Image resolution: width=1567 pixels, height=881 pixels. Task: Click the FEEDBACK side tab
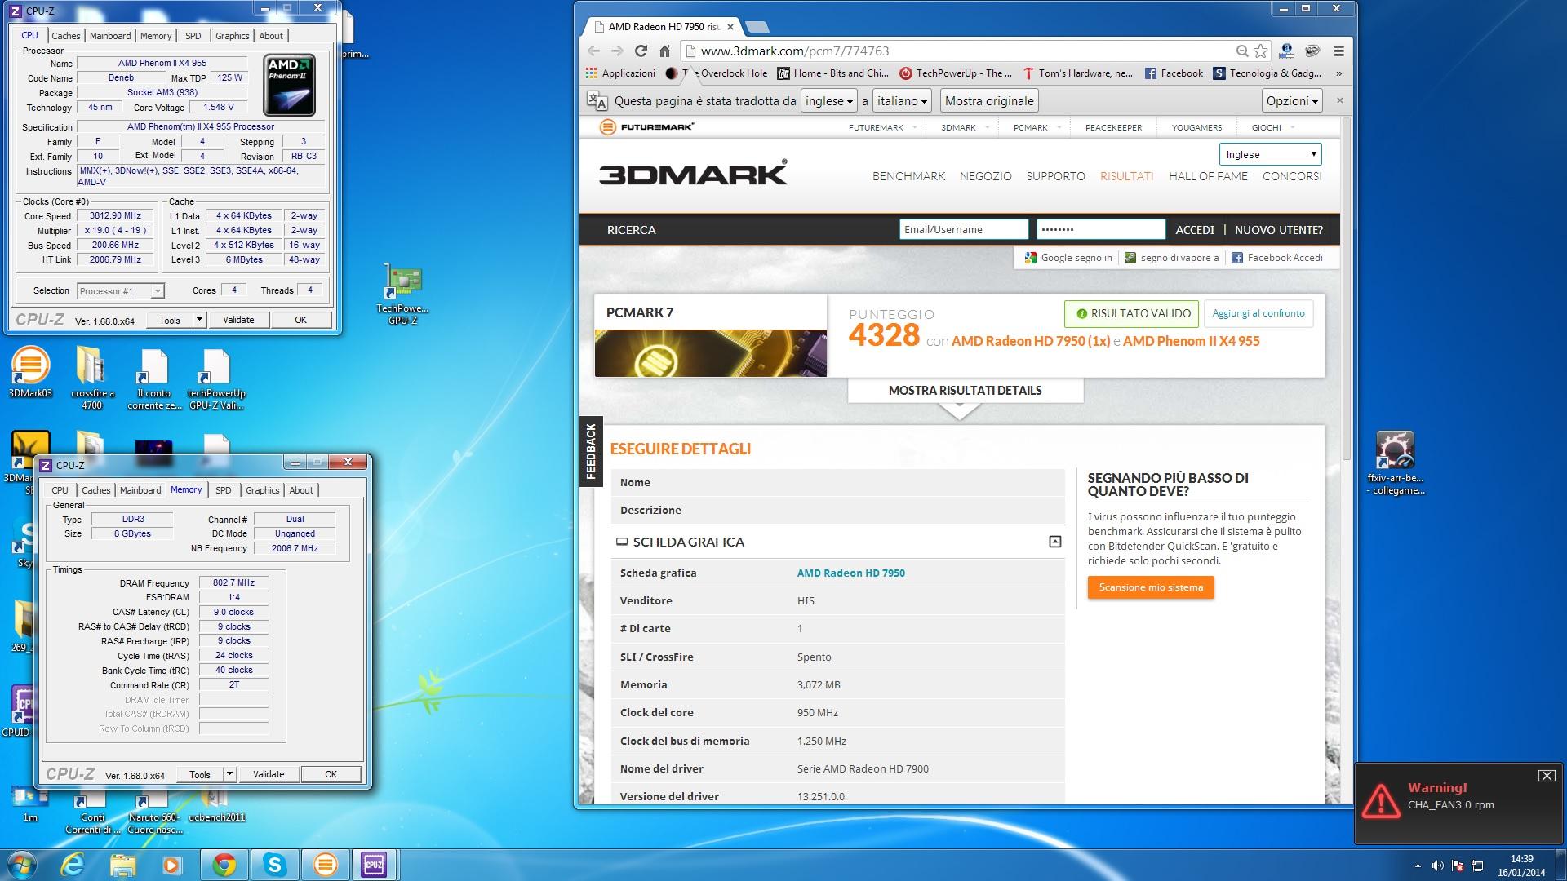coord(590,451)
